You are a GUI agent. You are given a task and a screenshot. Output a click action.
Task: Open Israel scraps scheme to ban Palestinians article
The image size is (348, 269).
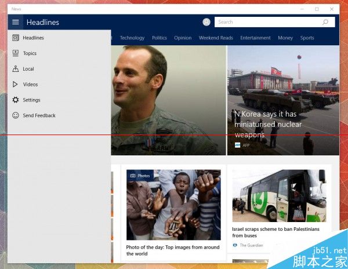[275, 232]
